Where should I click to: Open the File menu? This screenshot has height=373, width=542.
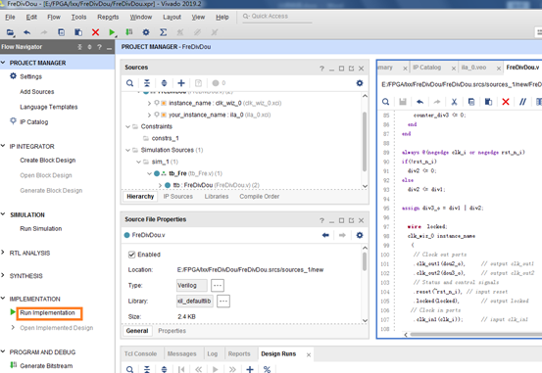pyautogui.click(x=10, y=17)
